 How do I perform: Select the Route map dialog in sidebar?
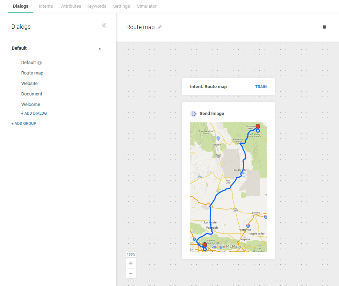(32, 73)
